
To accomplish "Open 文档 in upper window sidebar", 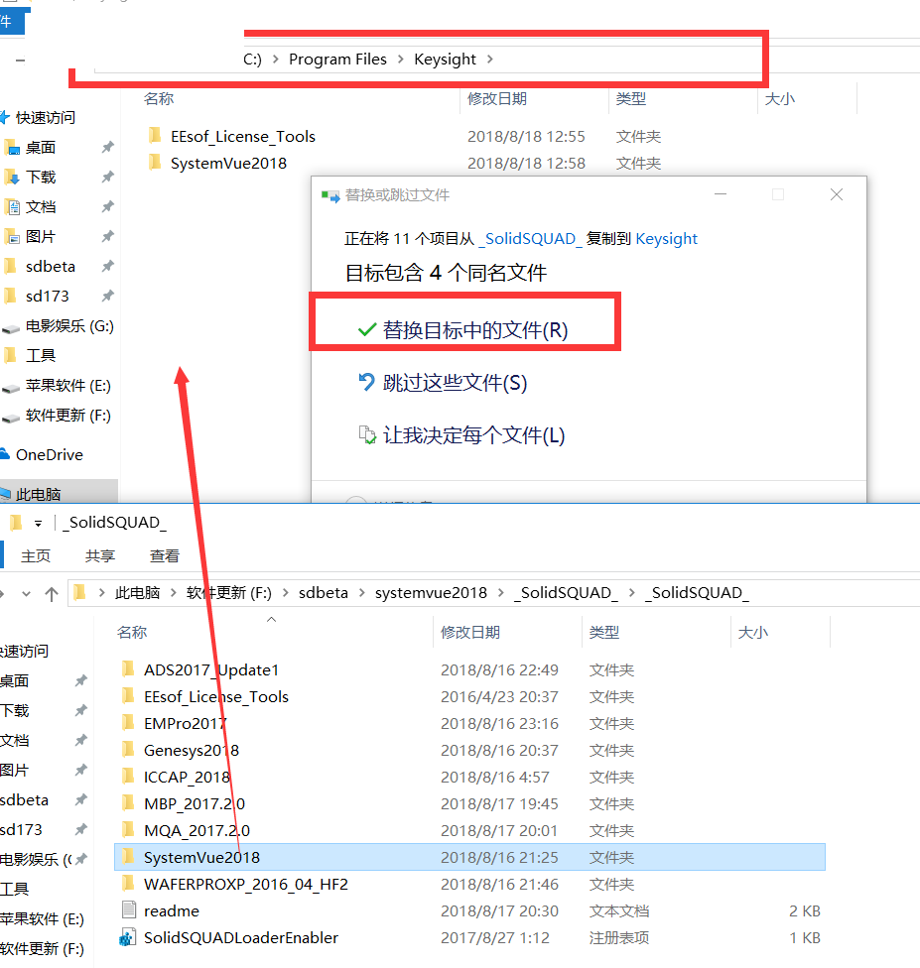I will [41, 207].
